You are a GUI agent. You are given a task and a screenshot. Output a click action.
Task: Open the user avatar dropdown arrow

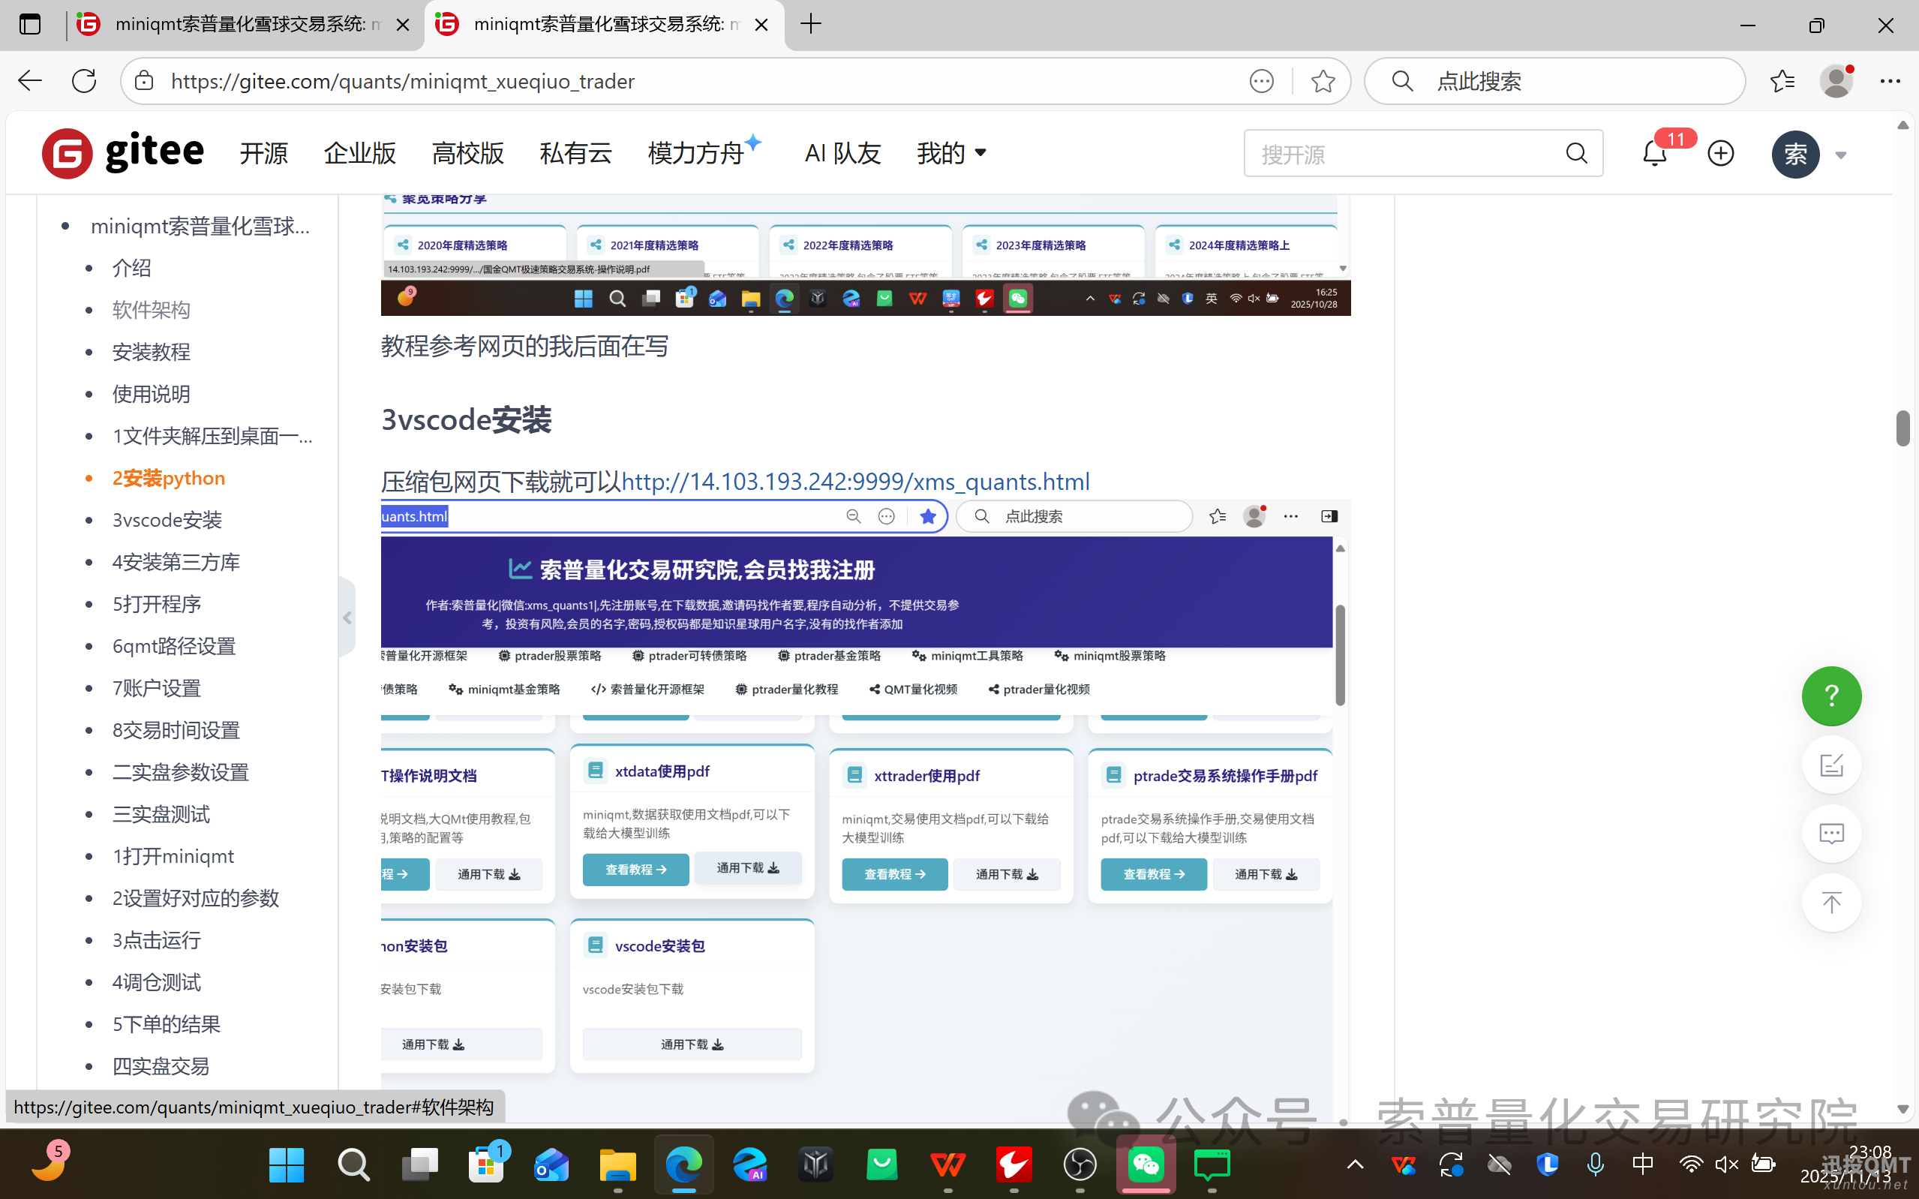(x=1840, y=155)
